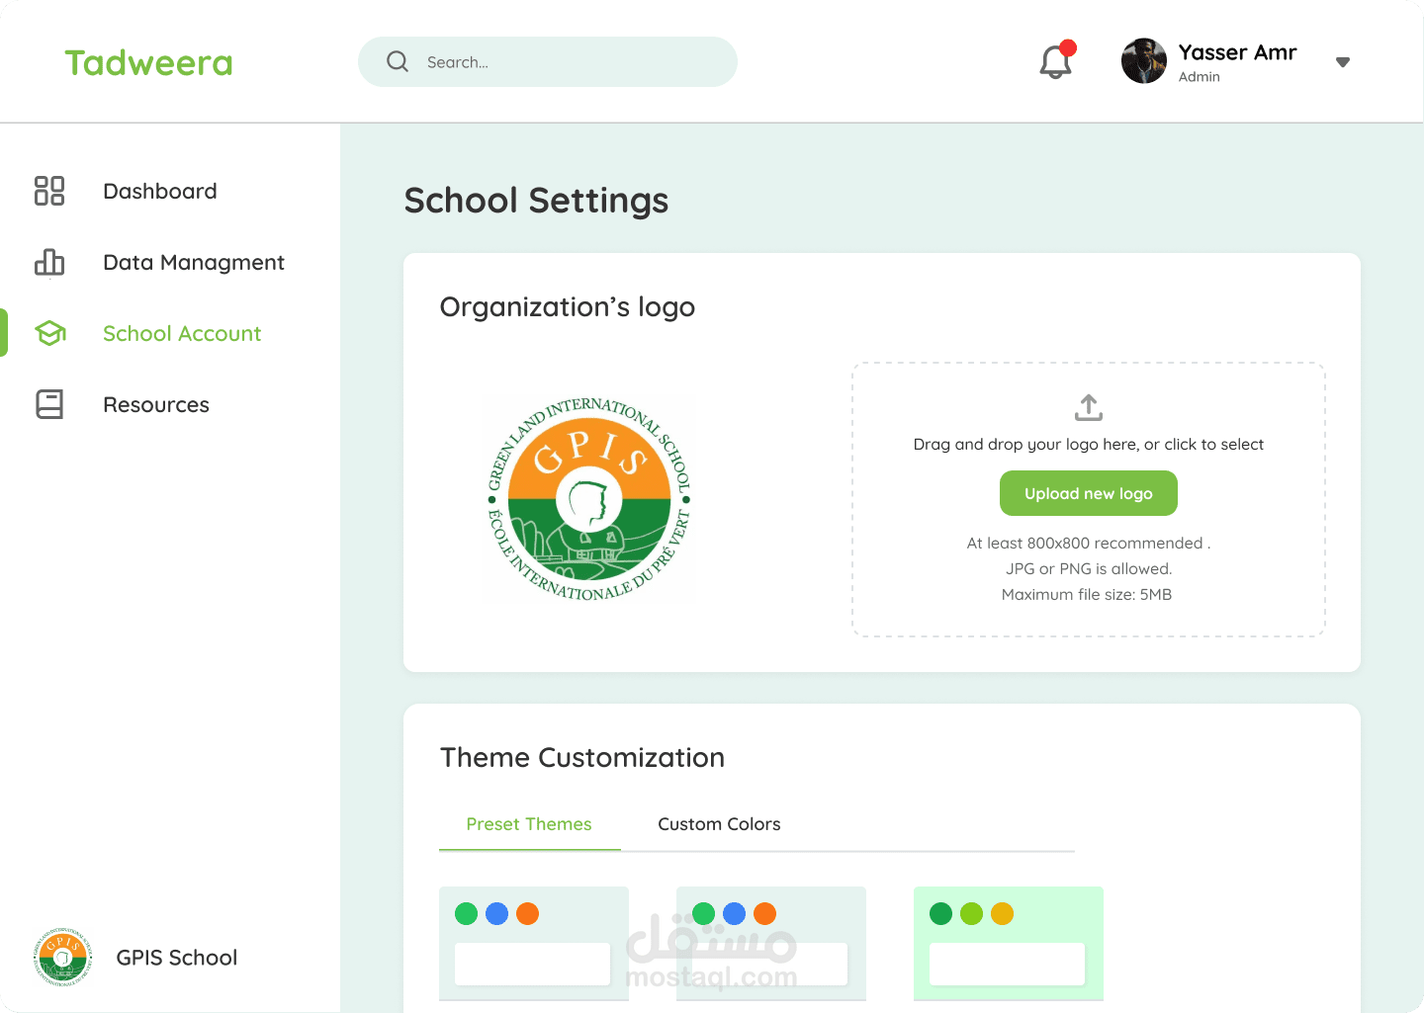Click the orange dot in the first theme
Viewport: 1424px width, 1013px height.
528,914
